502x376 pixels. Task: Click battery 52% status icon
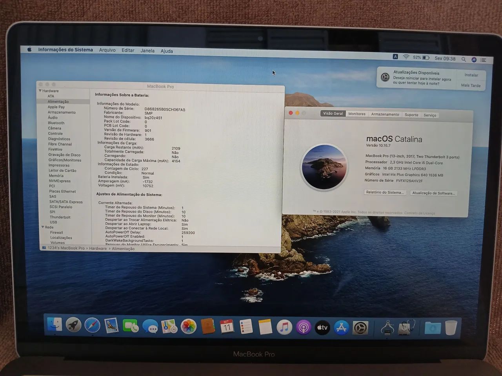(x=421, y=58)
